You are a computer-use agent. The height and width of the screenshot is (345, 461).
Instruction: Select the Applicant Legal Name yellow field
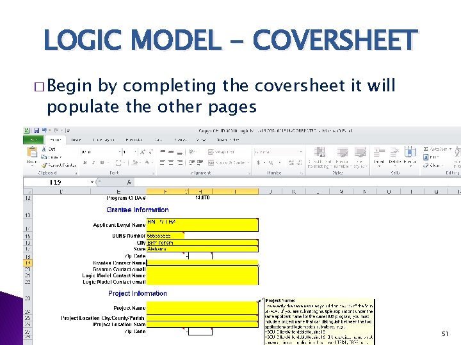[x=202, y=225]
